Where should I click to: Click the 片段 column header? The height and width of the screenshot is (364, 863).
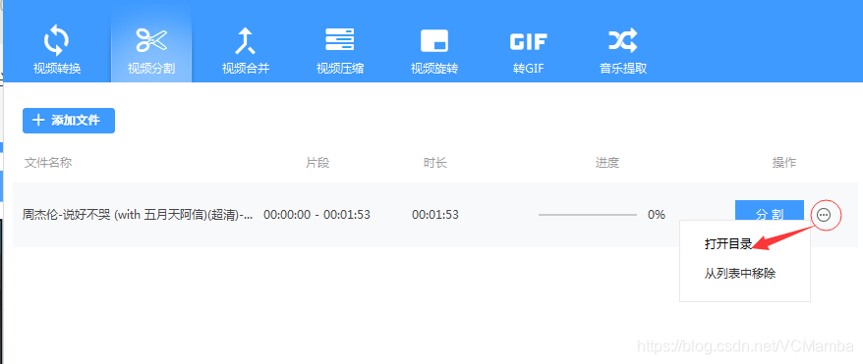(317, 163)
